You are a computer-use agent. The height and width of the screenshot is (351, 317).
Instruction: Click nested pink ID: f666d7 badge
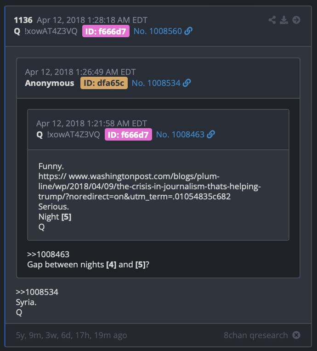128,135
